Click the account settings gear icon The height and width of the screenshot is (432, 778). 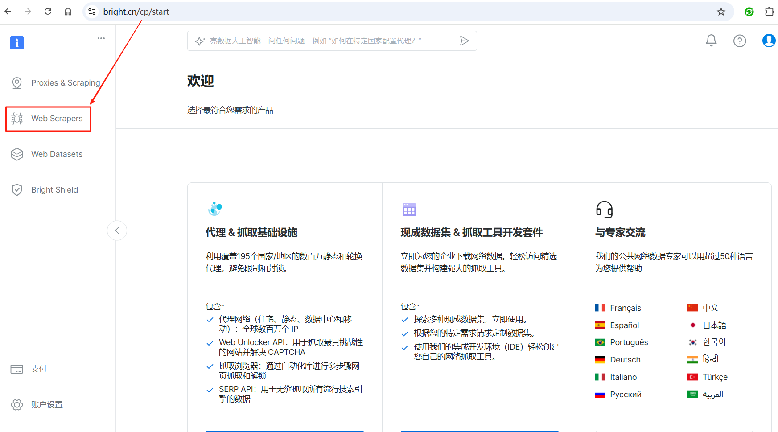click(17, 405)
